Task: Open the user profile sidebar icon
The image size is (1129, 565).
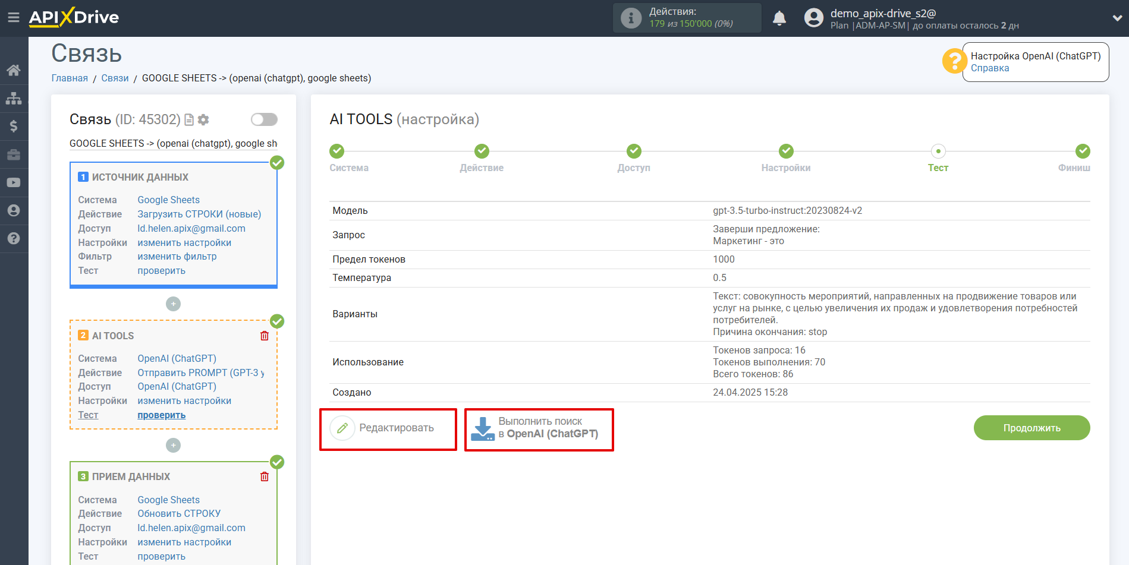Action: pos(14,210)
